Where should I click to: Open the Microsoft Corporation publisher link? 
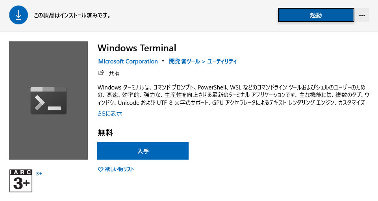(x=128, y=61)
